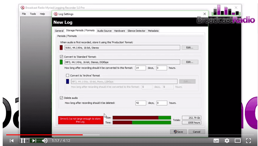This screenshot has width=258, height=146.
Task: Edit the Standard MP3 format
Action: click(x=190, y=62)
